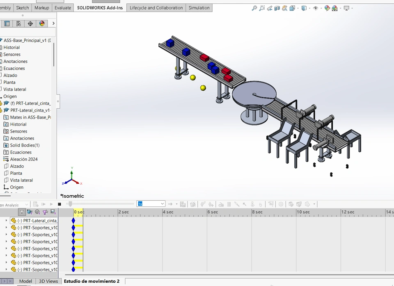Open the Lifecycle and Collaboration tab
The height and width of the screenshot is (286, 394).
pyautogui.click(x=156, y=8)
